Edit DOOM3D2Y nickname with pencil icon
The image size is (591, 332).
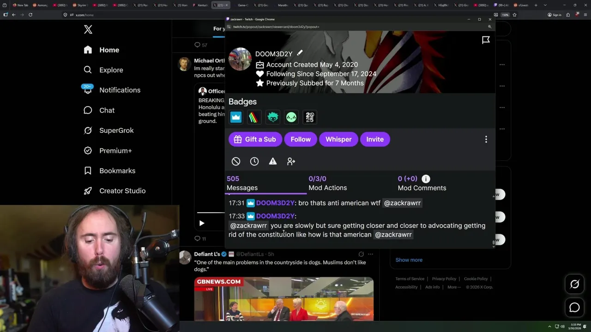(300, 53)
